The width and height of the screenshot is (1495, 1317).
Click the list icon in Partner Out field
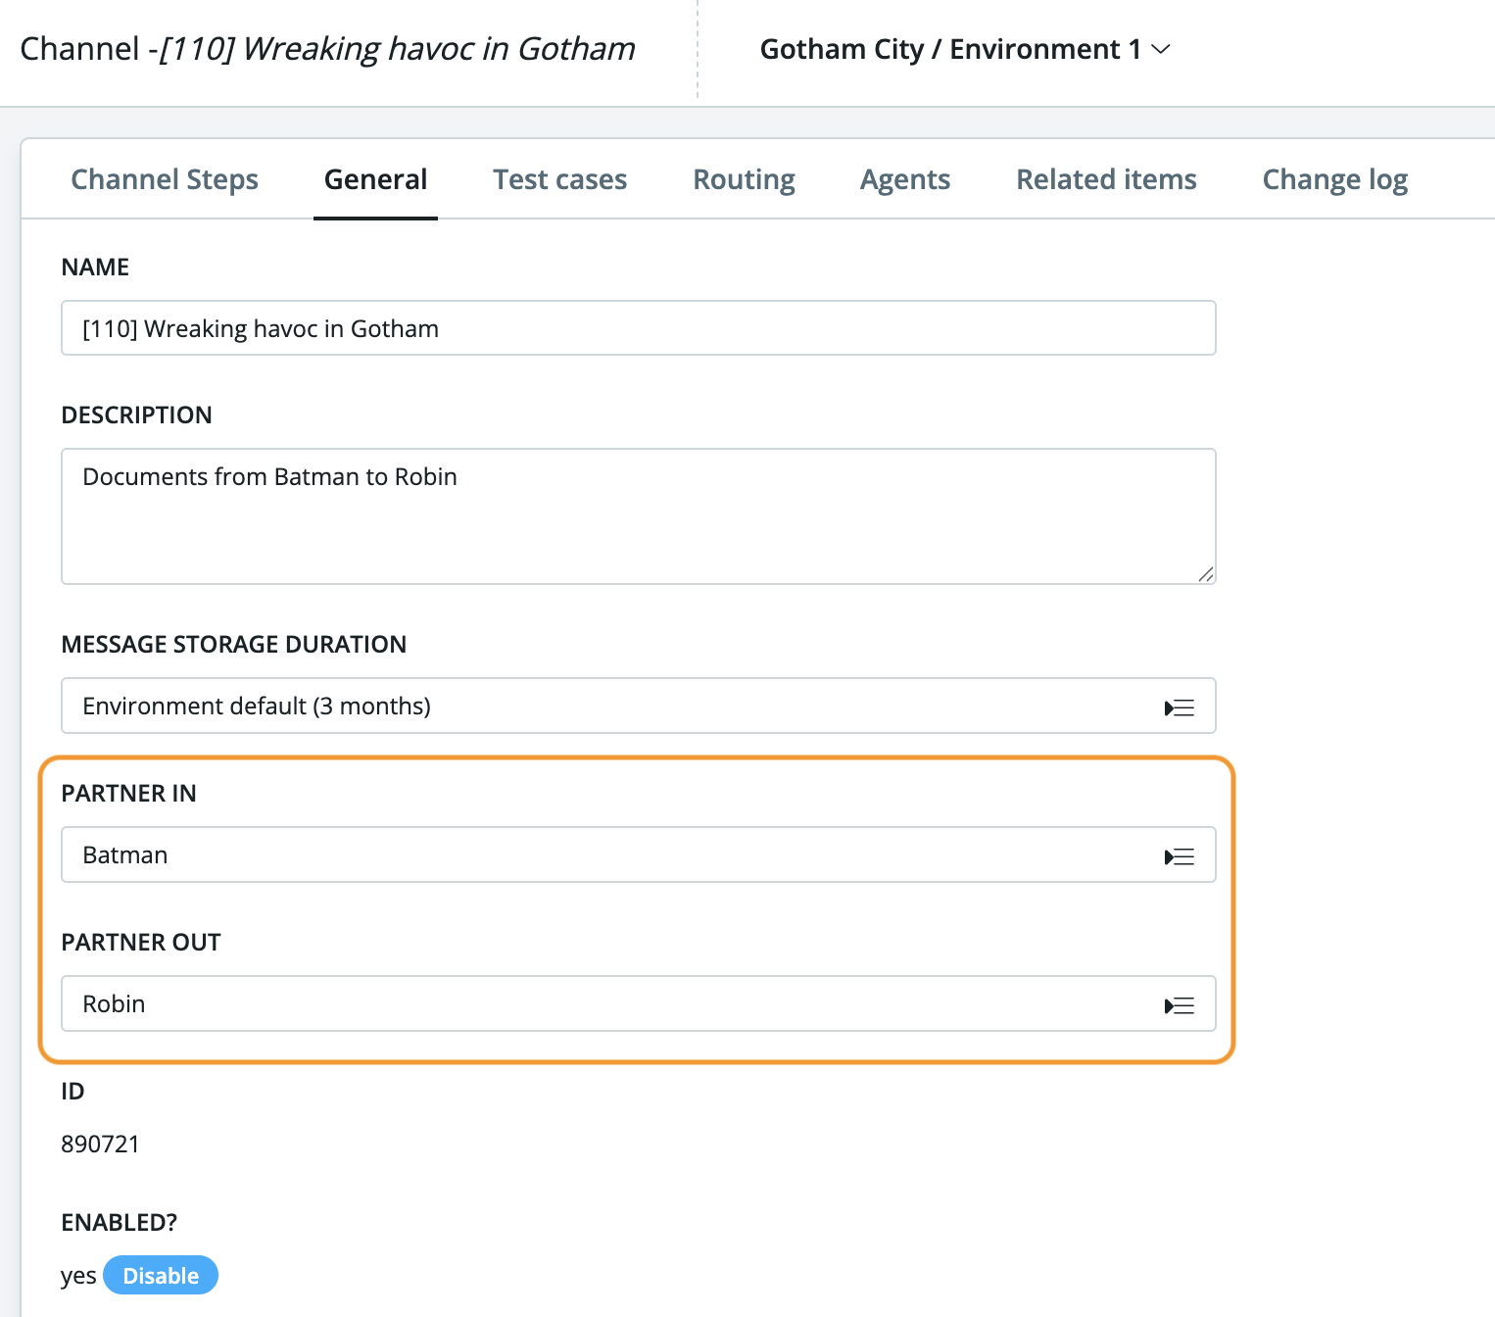click(1180, 1005)
